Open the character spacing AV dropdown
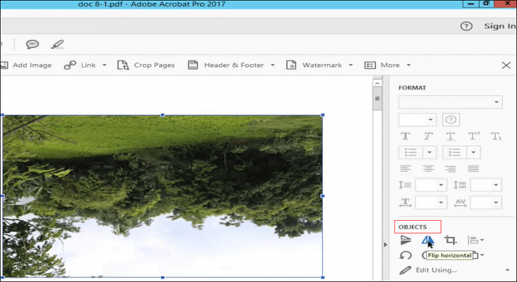Image resolution: width=517 pixels, height=282 pixels. (x=486, y=202)
